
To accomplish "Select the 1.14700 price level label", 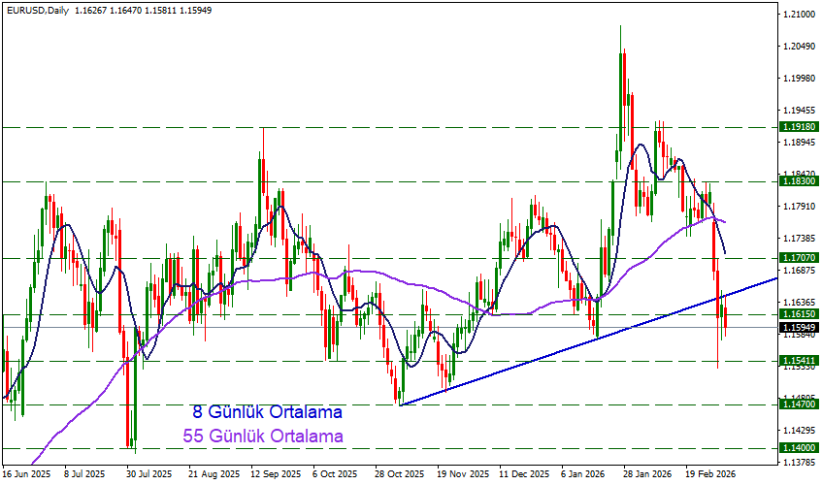I will point(798,404).
